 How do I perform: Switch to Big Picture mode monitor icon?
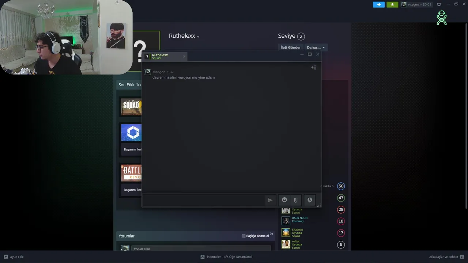tap(439, 4)
